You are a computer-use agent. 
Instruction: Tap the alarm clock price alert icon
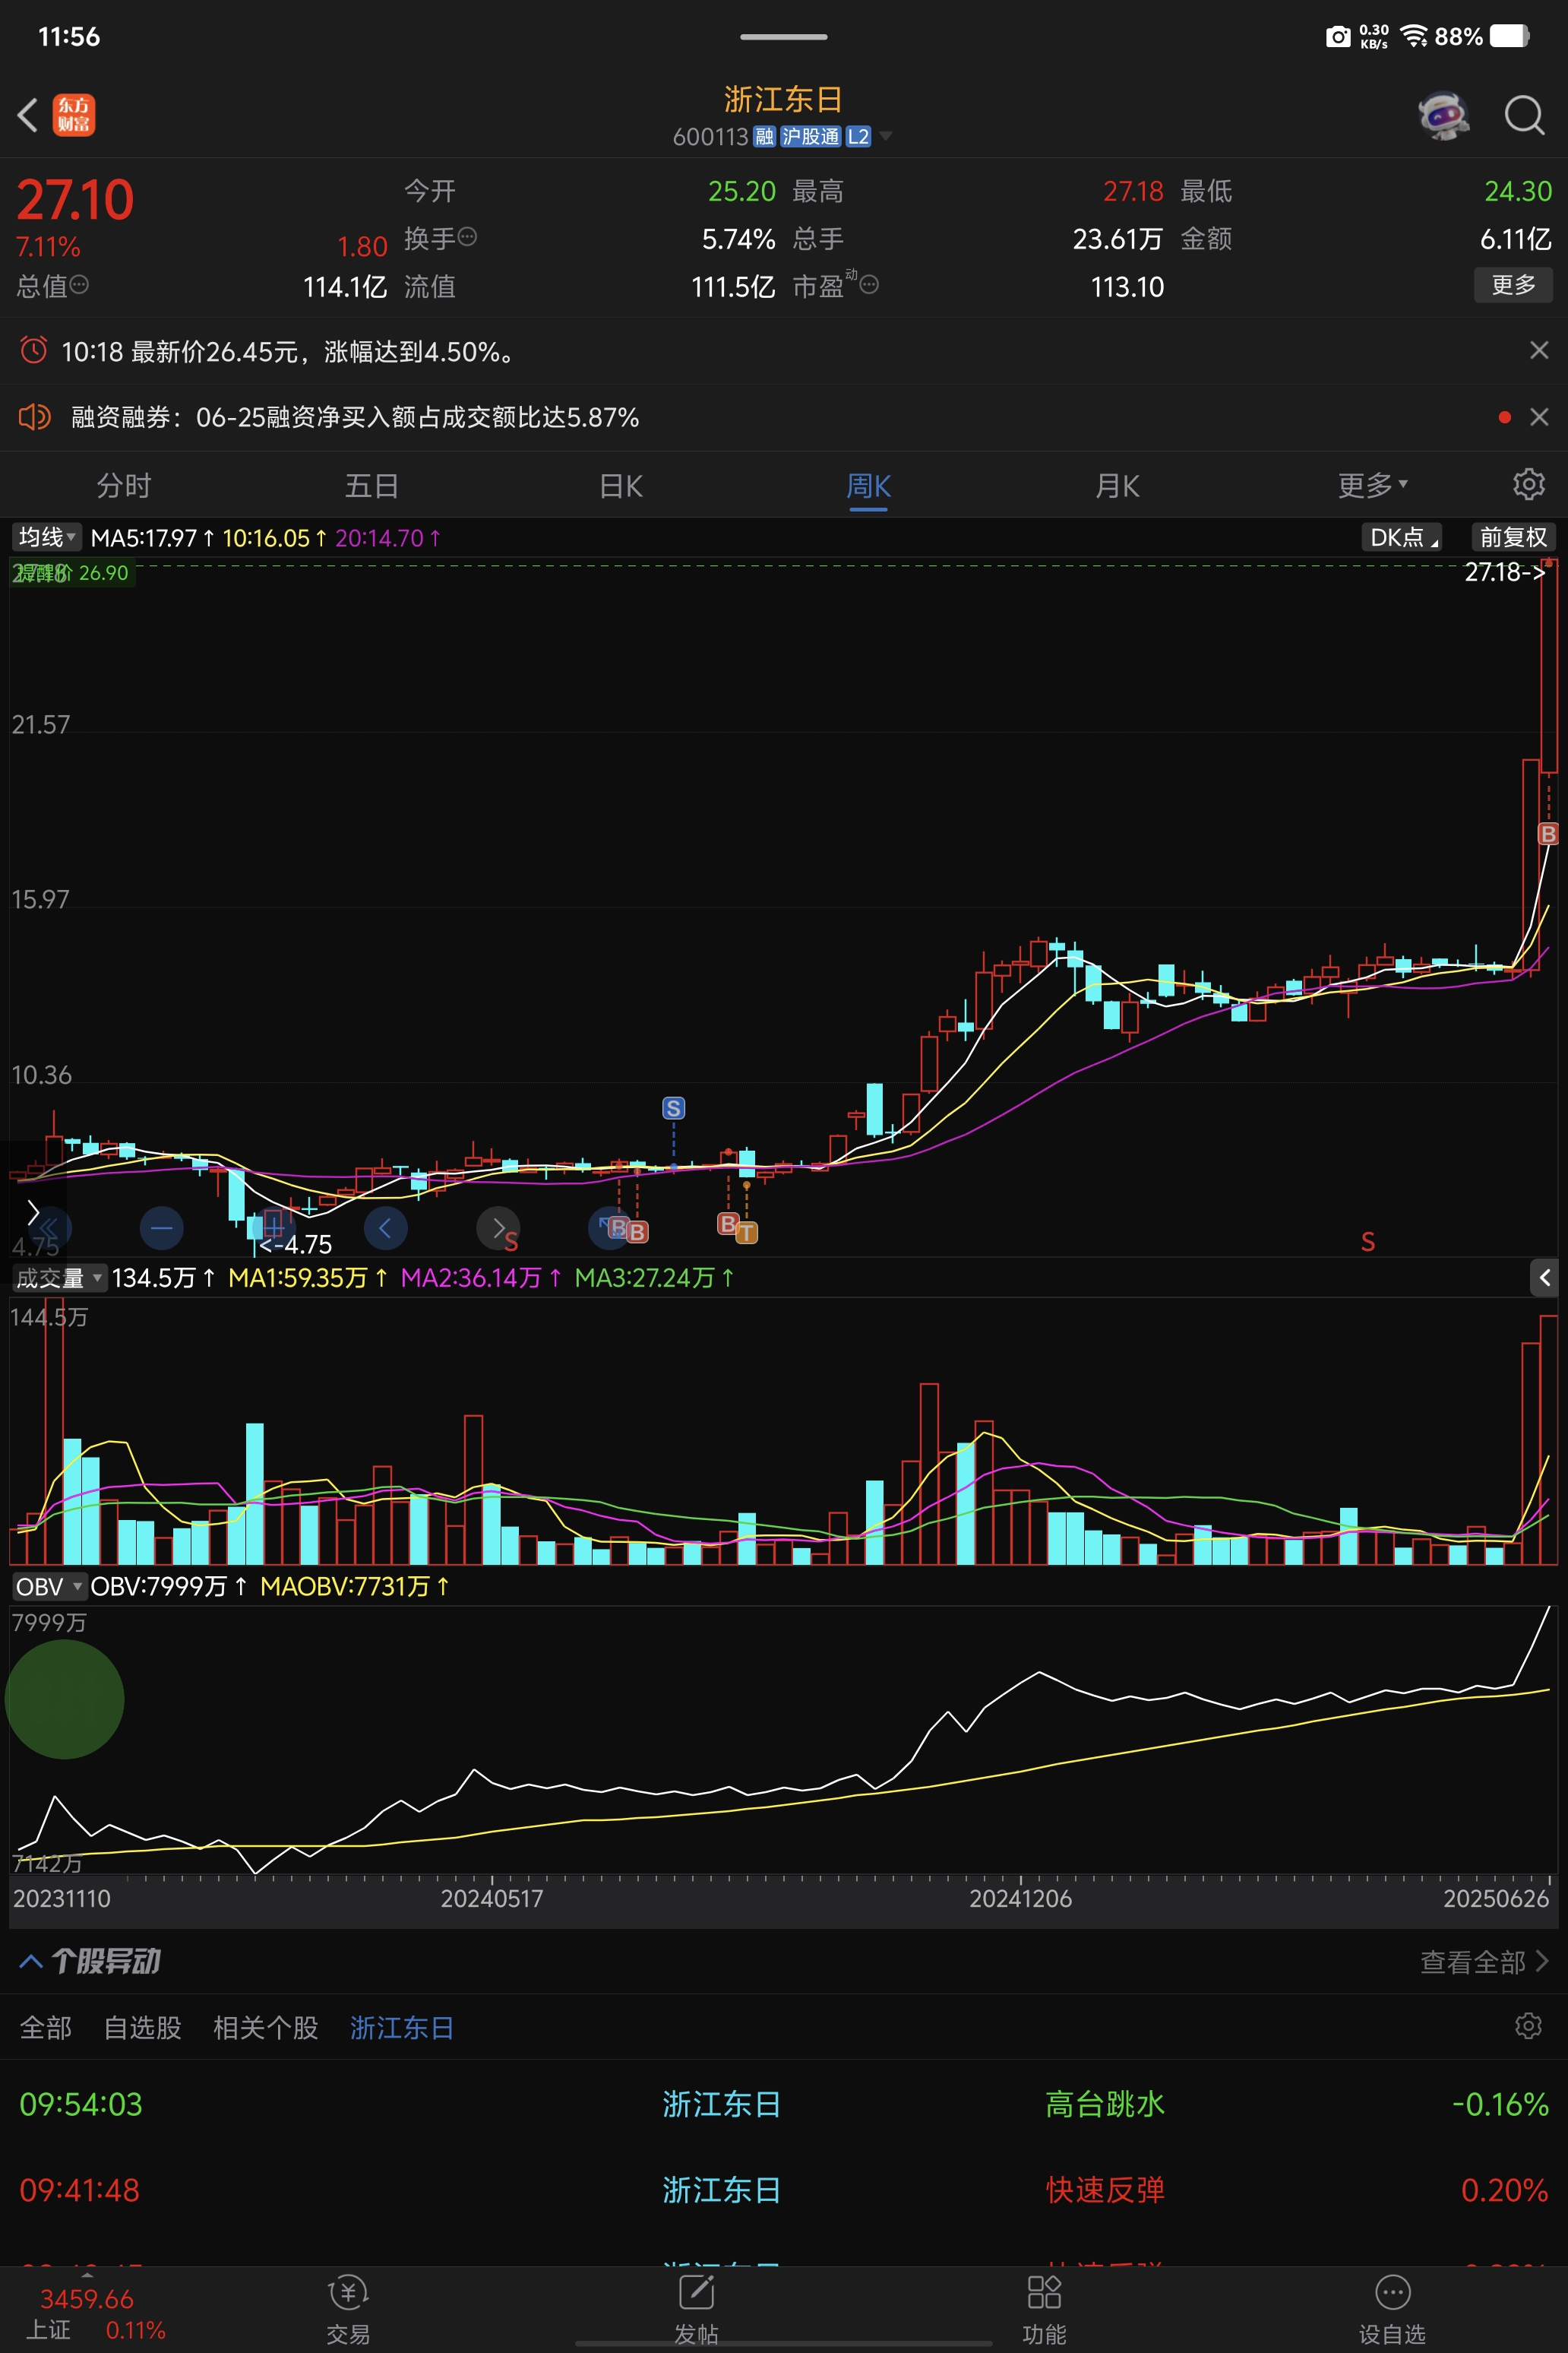click(34, 350)
